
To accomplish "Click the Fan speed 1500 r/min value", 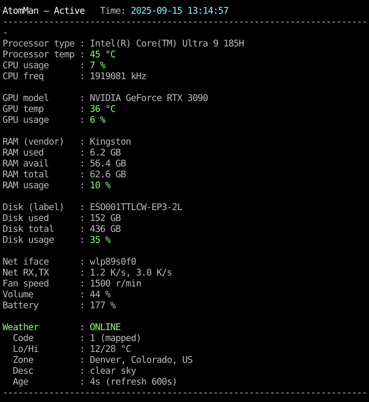I will [x=115, y=283].
